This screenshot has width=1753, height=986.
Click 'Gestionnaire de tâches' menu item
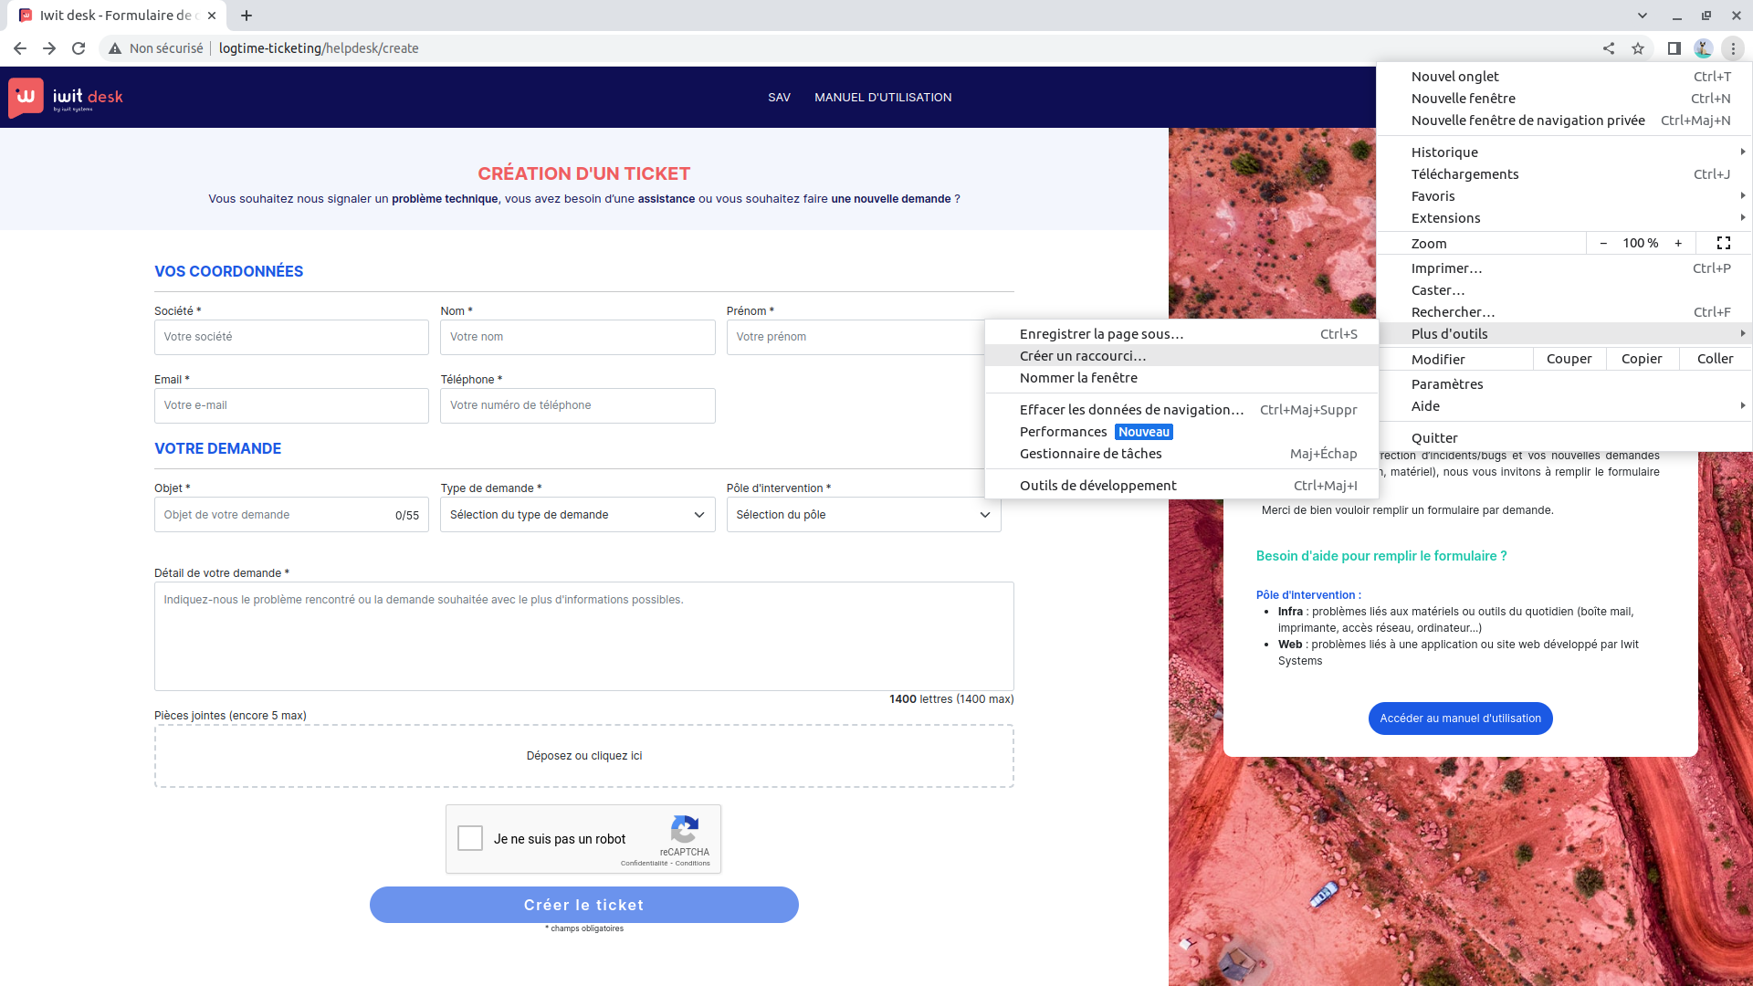(x=1090, y=454)
